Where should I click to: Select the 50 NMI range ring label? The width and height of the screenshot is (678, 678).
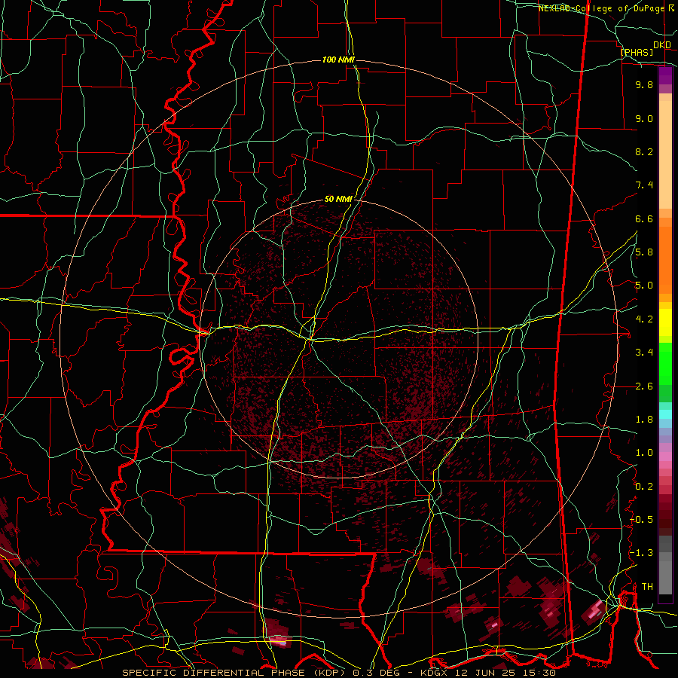coord(338,199)
